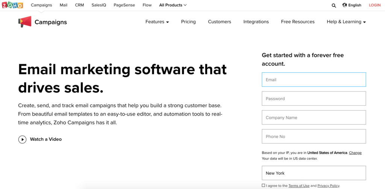
Task: Focus the Password input field
Action: tap(314, 98)
